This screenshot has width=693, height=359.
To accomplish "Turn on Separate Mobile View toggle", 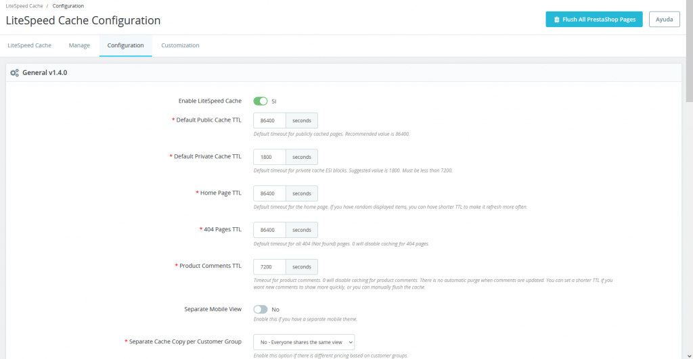I will [261, 310].
